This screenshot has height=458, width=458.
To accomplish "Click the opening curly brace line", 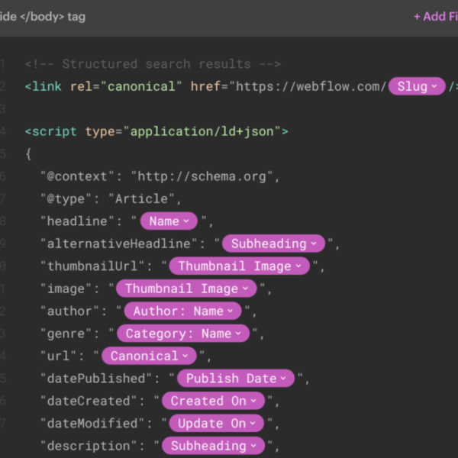I will (x=28, y=154).
